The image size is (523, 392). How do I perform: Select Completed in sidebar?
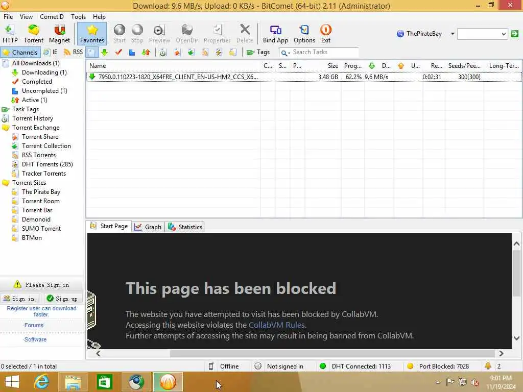pyautogui.click(x=37, y=82)
